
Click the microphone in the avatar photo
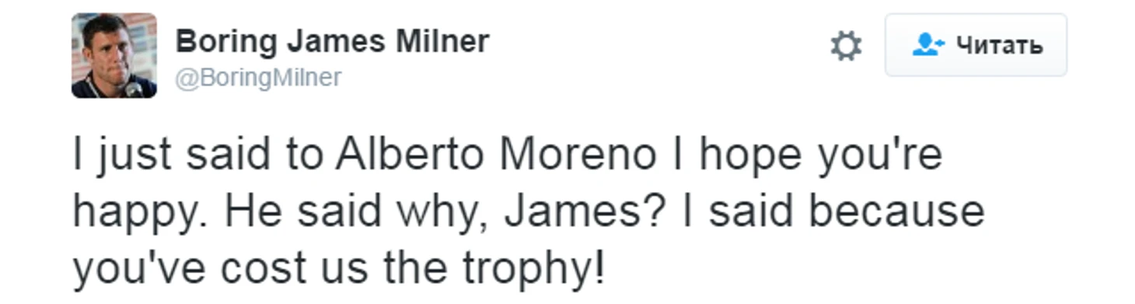point(134,88)
